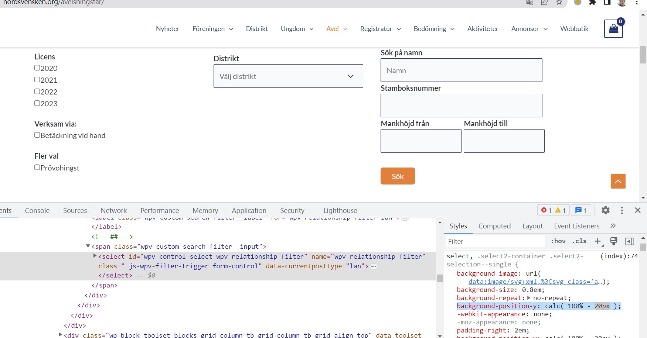Switch to the Network tab
The image size is (647, 338).
[114, 210]
